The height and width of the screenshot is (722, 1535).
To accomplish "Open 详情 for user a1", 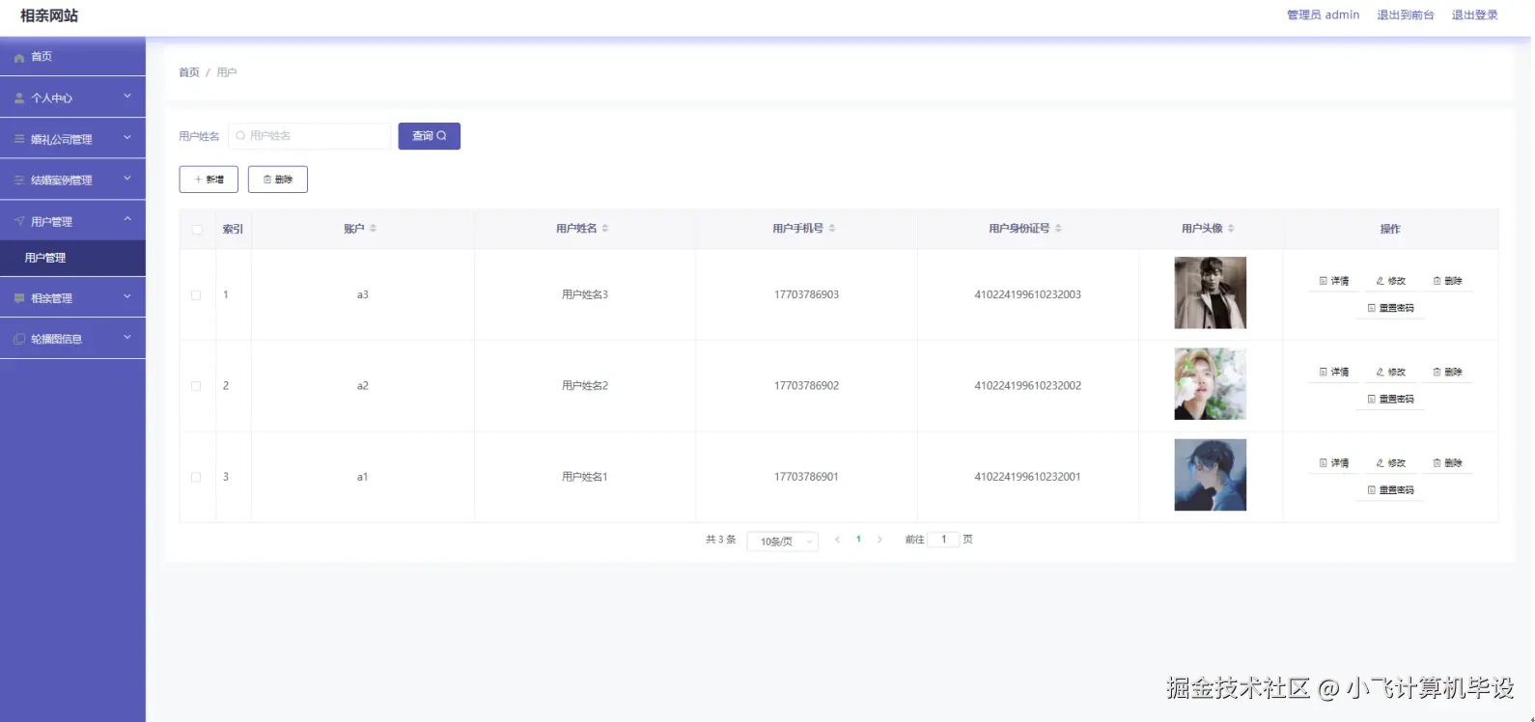I will [x=1334, y=463].
